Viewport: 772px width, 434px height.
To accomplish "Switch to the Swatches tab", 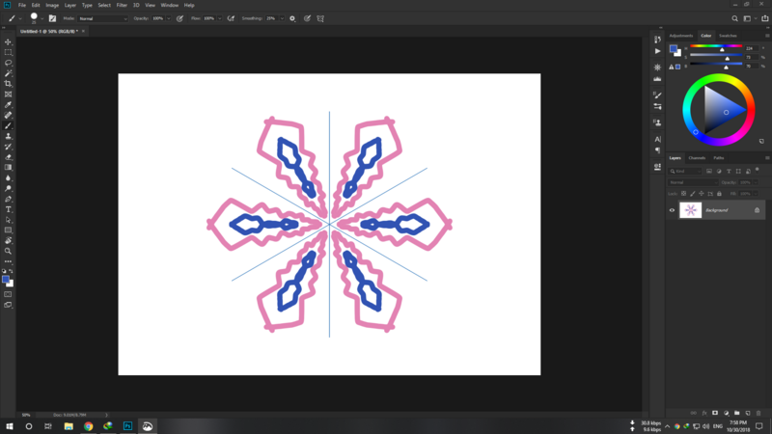I will 728,36.
